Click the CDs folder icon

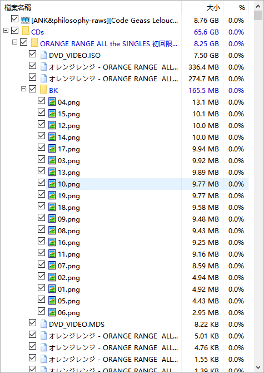click(x=25, y=31)
